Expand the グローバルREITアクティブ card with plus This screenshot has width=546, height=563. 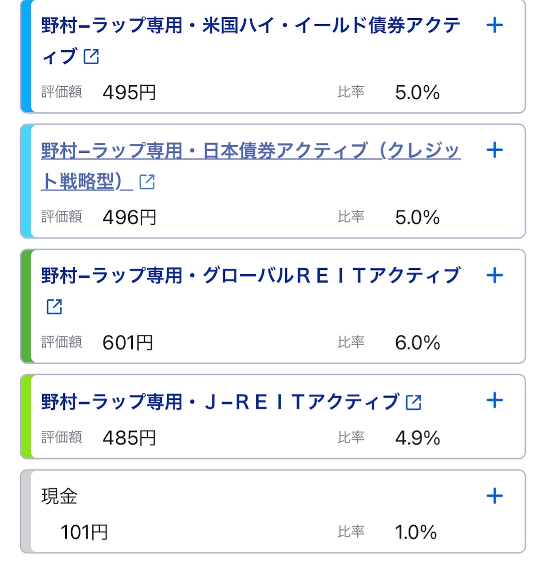coord(494,276)
